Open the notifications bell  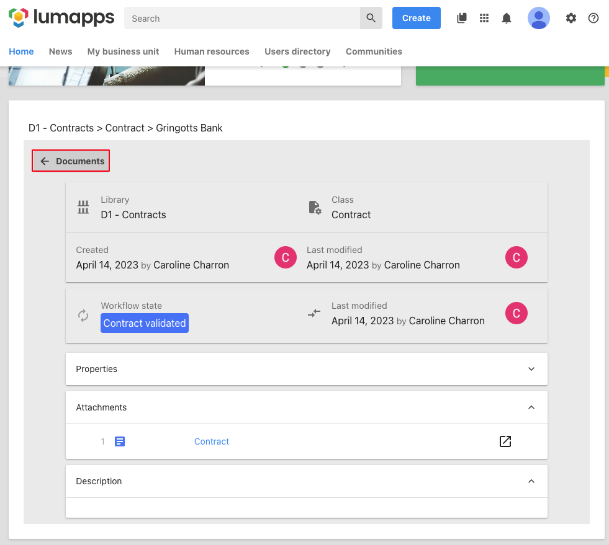(x=507, y=19)
